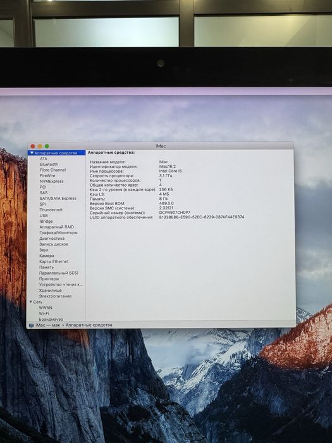Click the computer icon in path bar
Viewport: 332px width, 443px height.
coord(31,325)
